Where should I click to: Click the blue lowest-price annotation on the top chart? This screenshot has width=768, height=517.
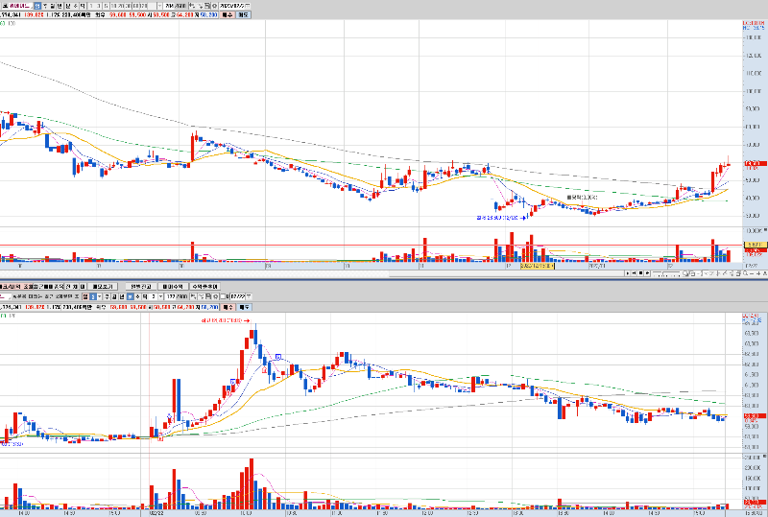(x=501, y=218)
